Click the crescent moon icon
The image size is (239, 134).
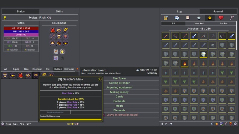[212, 124]
